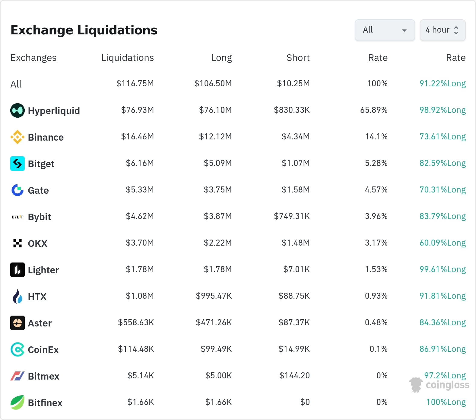Viewport: 476px width, 420px height.
Task: Click the Lighter exchange logo icon
Action: [17, 270]
